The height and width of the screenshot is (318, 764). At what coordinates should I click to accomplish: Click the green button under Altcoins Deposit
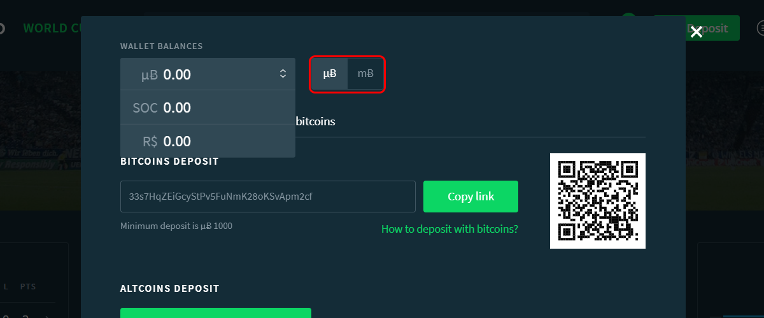[216, 312]
